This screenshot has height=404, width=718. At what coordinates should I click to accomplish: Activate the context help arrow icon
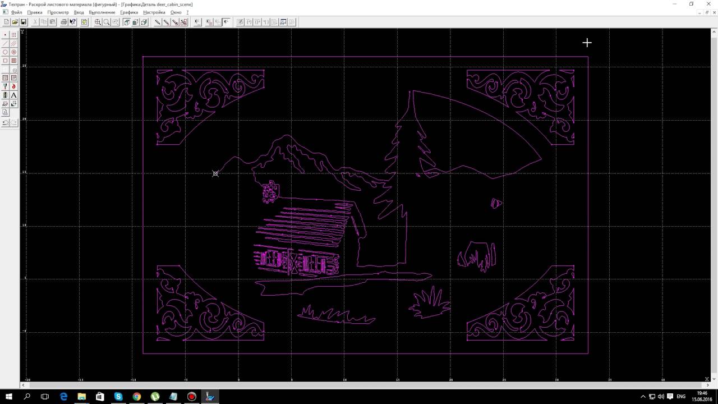coord(72,22)
